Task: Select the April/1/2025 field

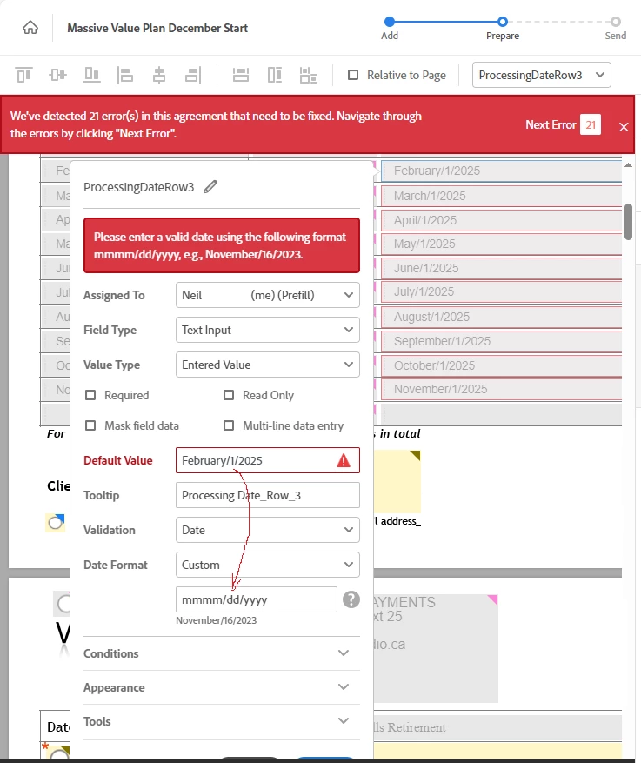Action: [502, 220]
